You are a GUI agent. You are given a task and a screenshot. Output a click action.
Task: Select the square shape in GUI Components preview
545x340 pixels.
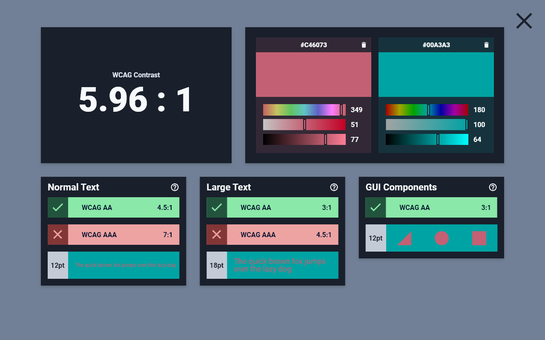click(479, 238)
